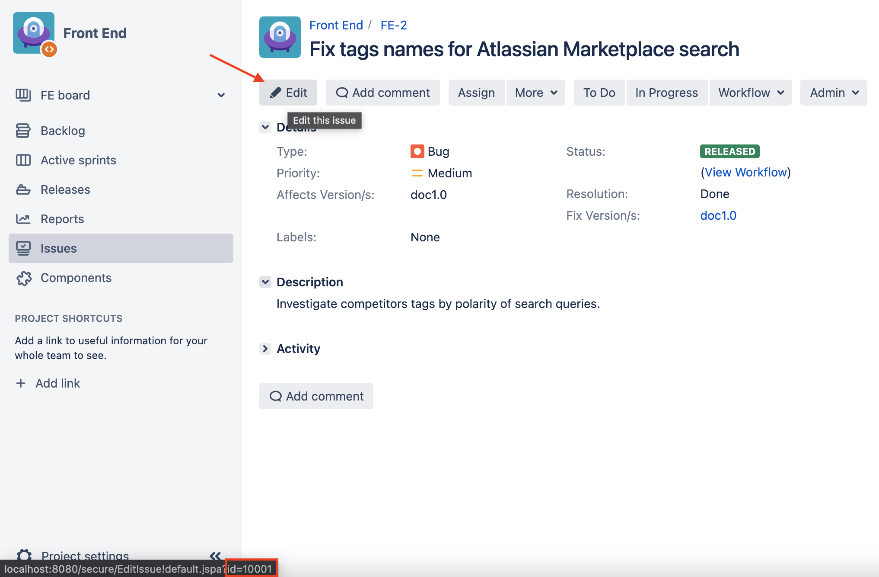Click the Releases ship icon
The image size is (879, 577).
point(23,189)
